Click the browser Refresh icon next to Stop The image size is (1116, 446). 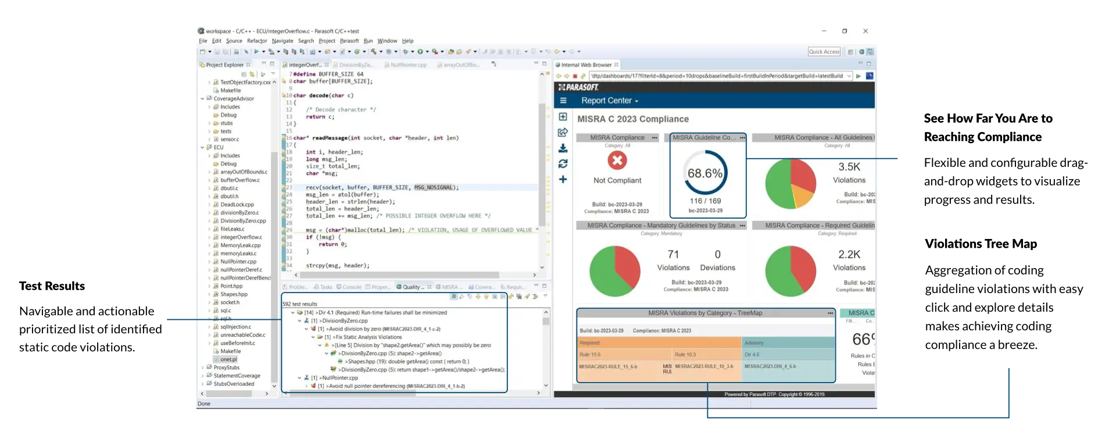pyautogui.click(x=583, y=76)
